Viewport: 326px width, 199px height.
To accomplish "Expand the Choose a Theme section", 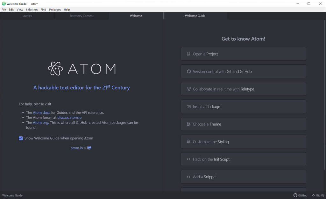I will click(x=243, y=124).
